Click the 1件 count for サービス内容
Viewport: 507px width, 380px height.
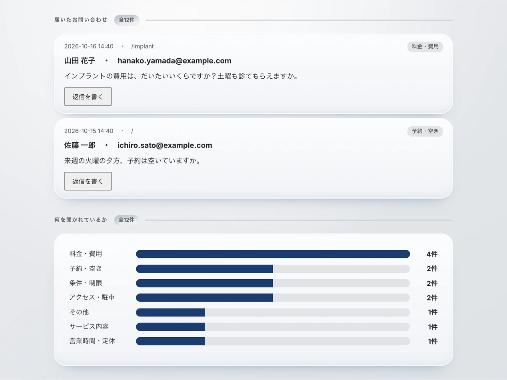pyautogui.click(x=433, y=327)
